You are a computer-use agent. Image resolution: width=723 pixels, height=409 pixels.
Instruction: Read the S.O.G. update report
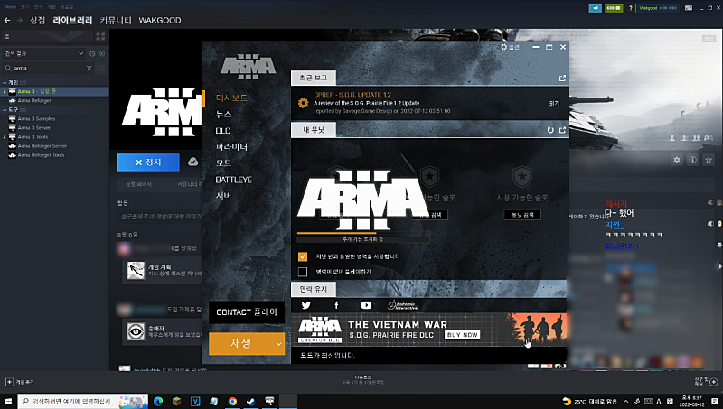pos(554,103)
